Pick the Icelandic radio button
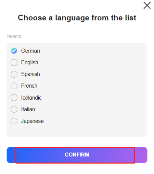This screenshot has width=154, height=174. [14, 97]
